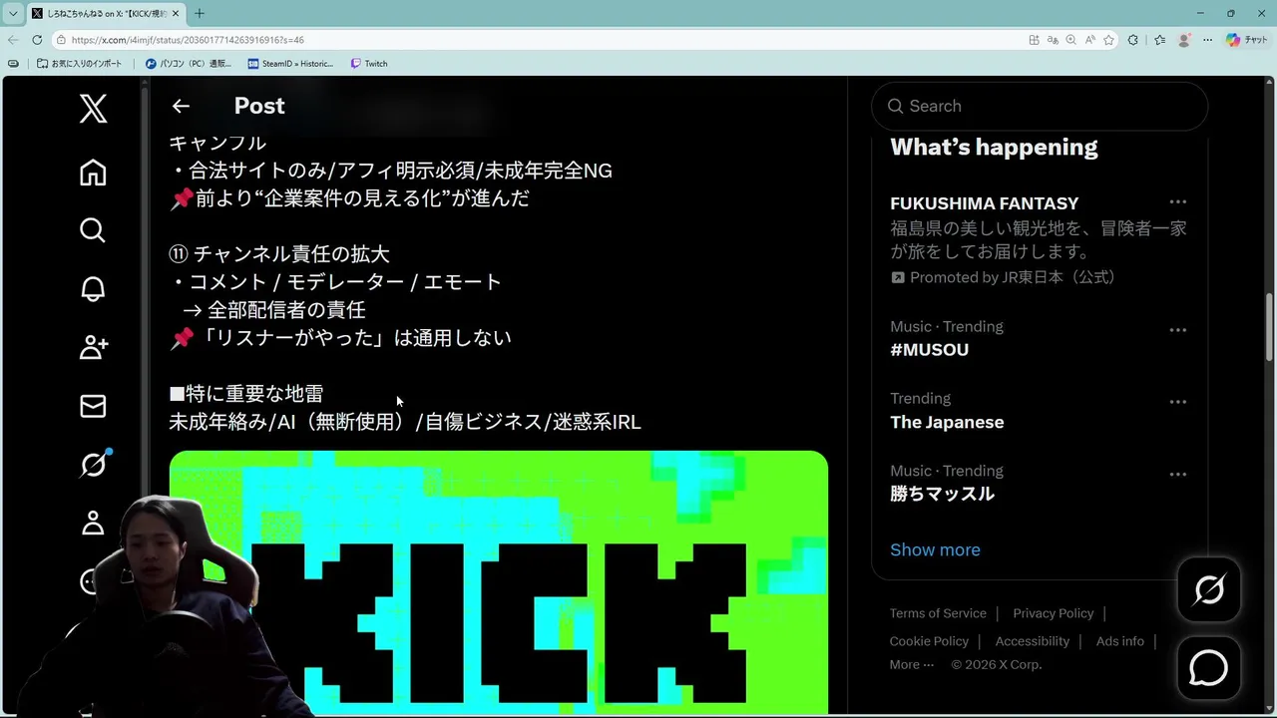Click the split screen icon in address bar
This screenshot has height=718, width=1277.
[1034, 40]
